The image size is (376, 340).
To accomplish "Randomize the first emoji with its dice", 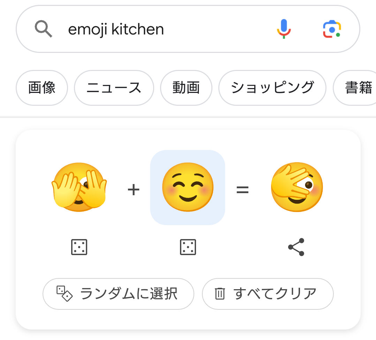I will [79, 247].
